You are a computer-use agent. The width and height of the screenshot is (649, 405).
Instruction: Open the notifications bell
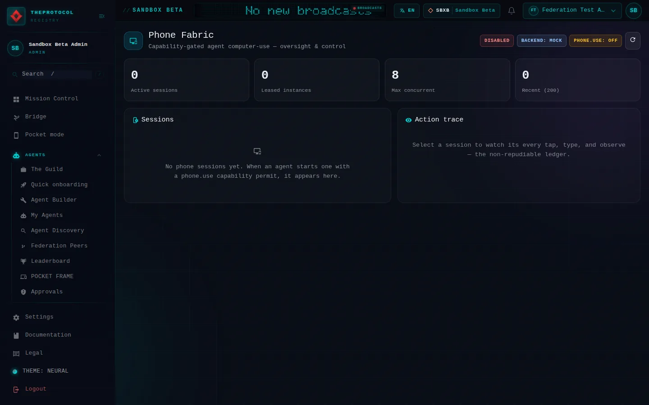pyautogui.click(x=512, y=10)
